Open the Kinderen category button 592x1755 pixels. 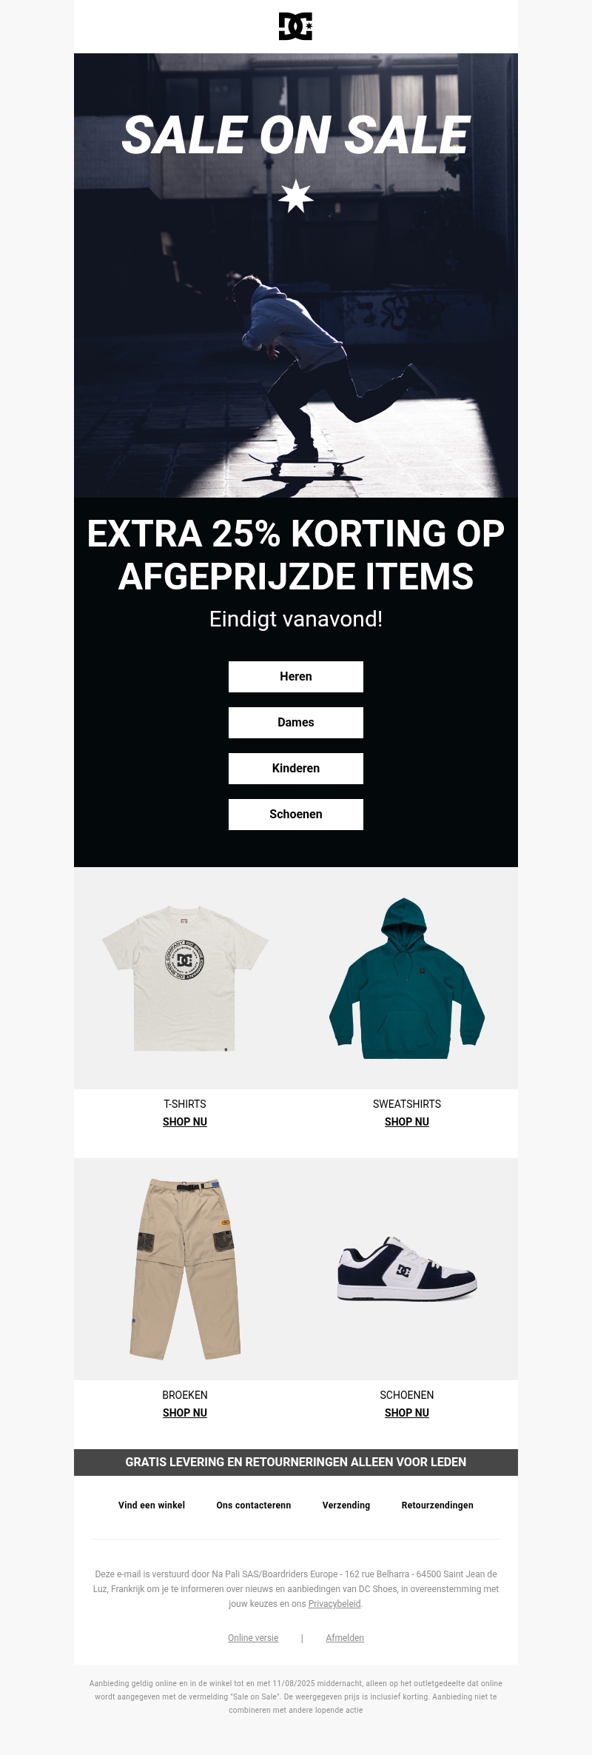coord(296,769)
